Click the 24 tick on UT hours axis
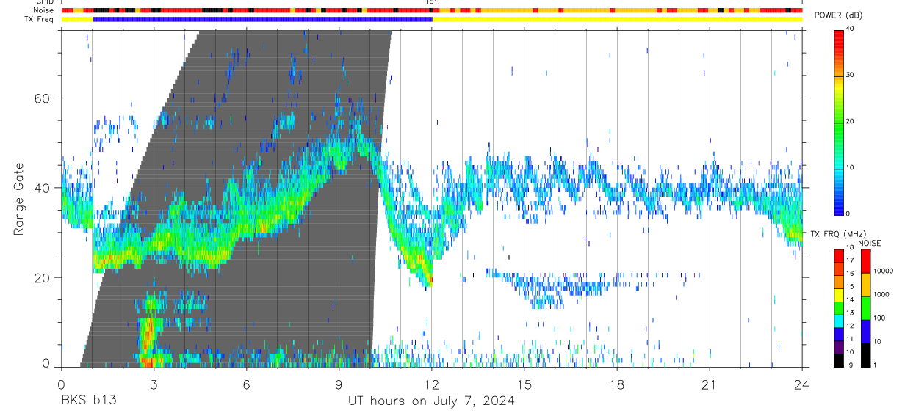The height and width of the screenshot is (416, 902). tap(802, 384)
